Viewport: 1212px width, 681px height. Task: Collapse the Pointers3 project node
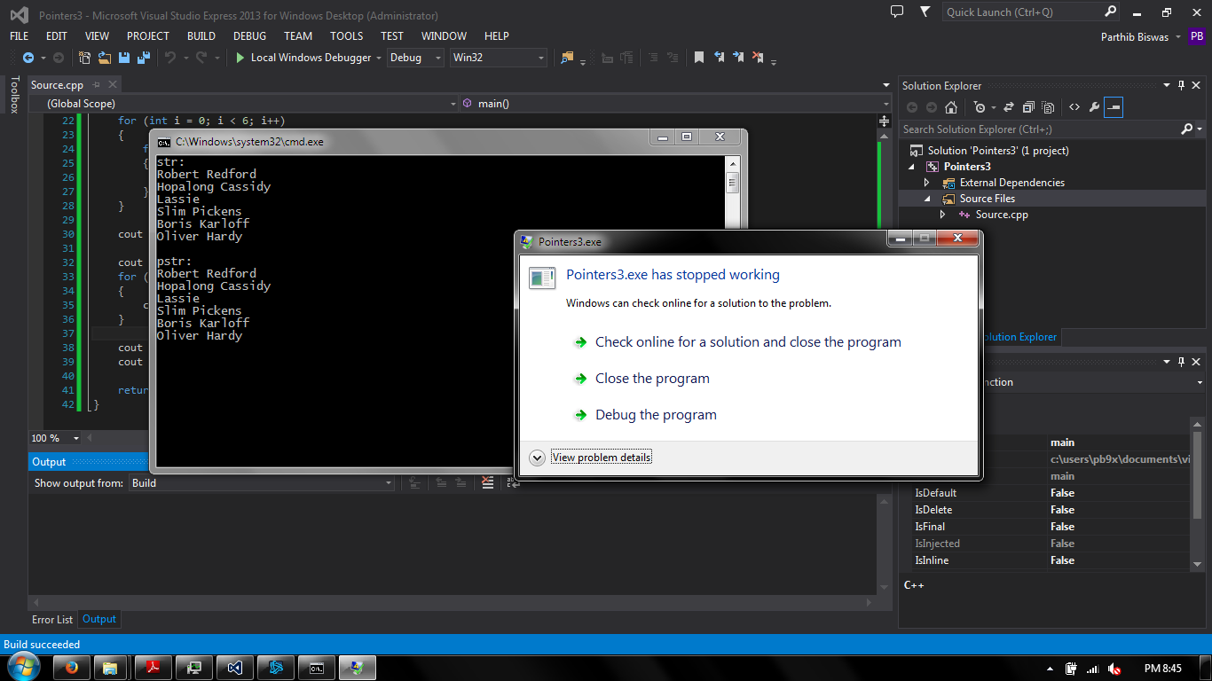pos(912,167)
